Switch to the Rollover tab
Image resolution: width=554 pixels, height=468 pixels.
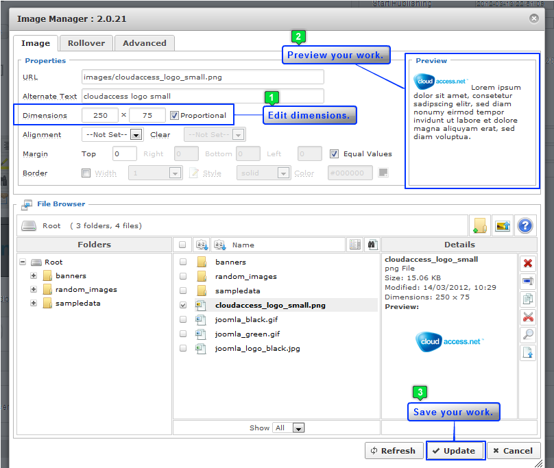click(86, 43)
